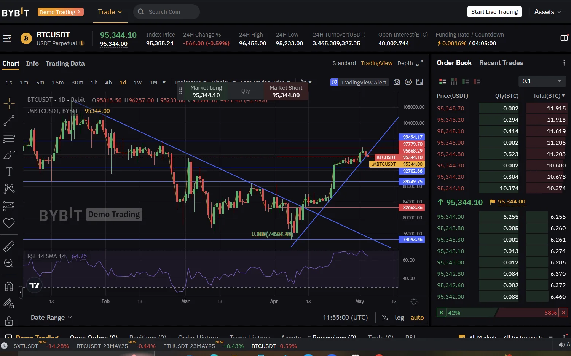Click ask price 95,345.70 row
Viewport: 571px width, 356px height.
501,108
